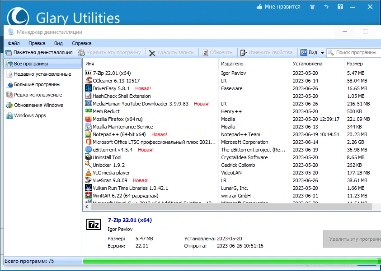Click 'Cedrick Collomb' publisher cell
Image resolution: width=381 pixels, height=271 pixels.
[238, 165]
